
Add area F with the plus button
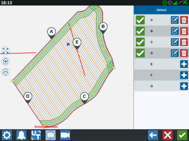184,75
